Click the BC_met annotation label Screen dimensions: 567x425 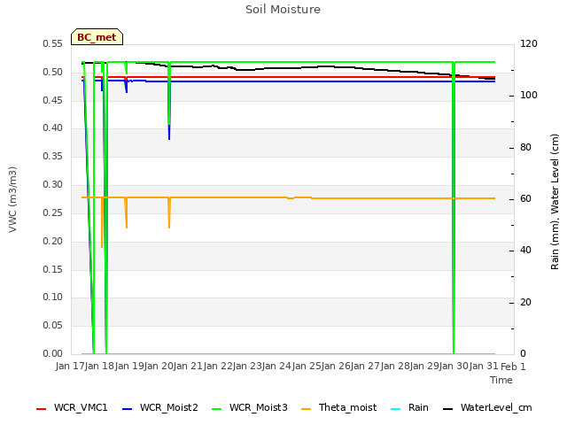[97, 37]
